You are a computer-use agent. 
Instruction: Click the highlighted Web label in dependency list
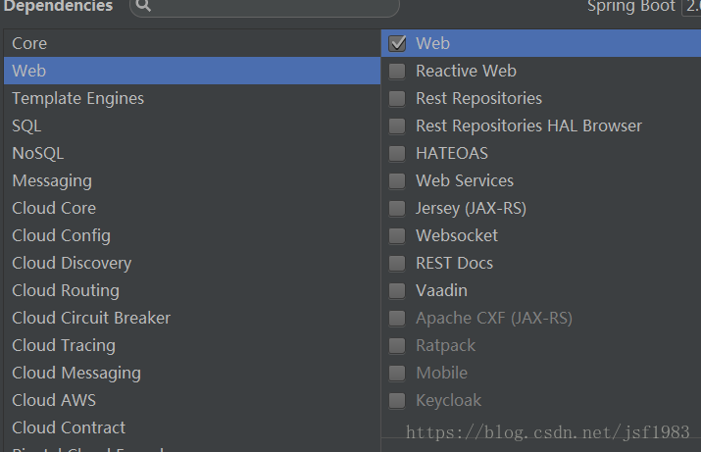(x=432, y=43)
